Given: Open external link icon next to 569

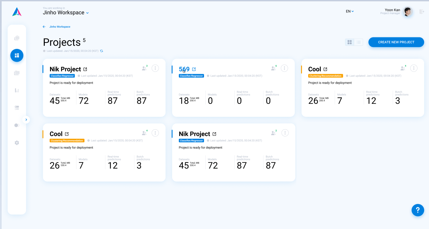Looking at the screenshot, I should tap(194, 69).
